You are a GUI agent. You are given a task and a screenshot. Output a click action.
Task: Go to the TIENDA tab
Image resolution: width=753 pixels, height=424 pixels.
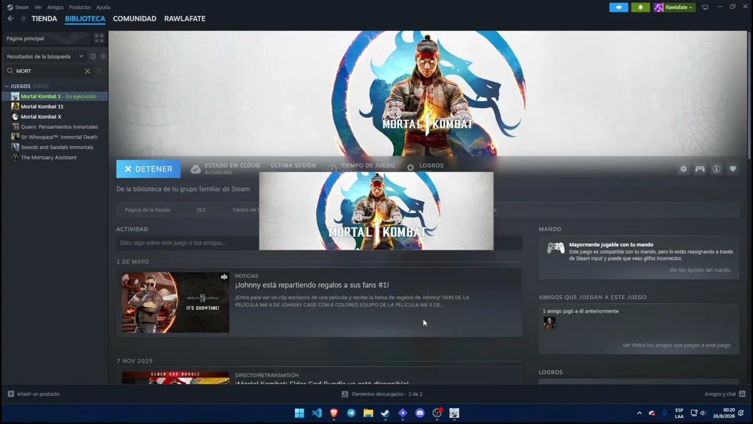pos(44,19)
